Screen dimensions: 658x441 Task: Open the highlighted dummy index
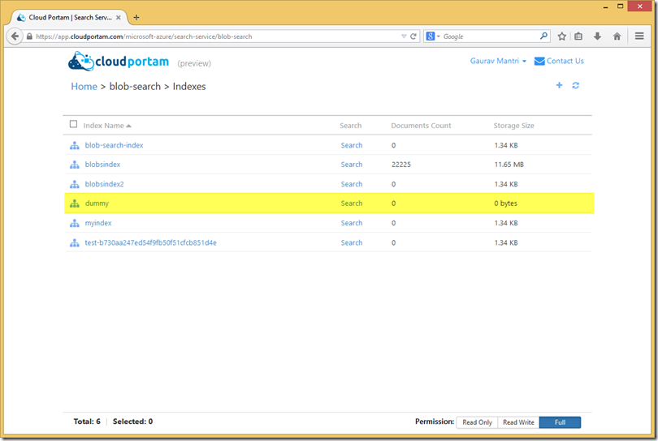tap(97, 203)
